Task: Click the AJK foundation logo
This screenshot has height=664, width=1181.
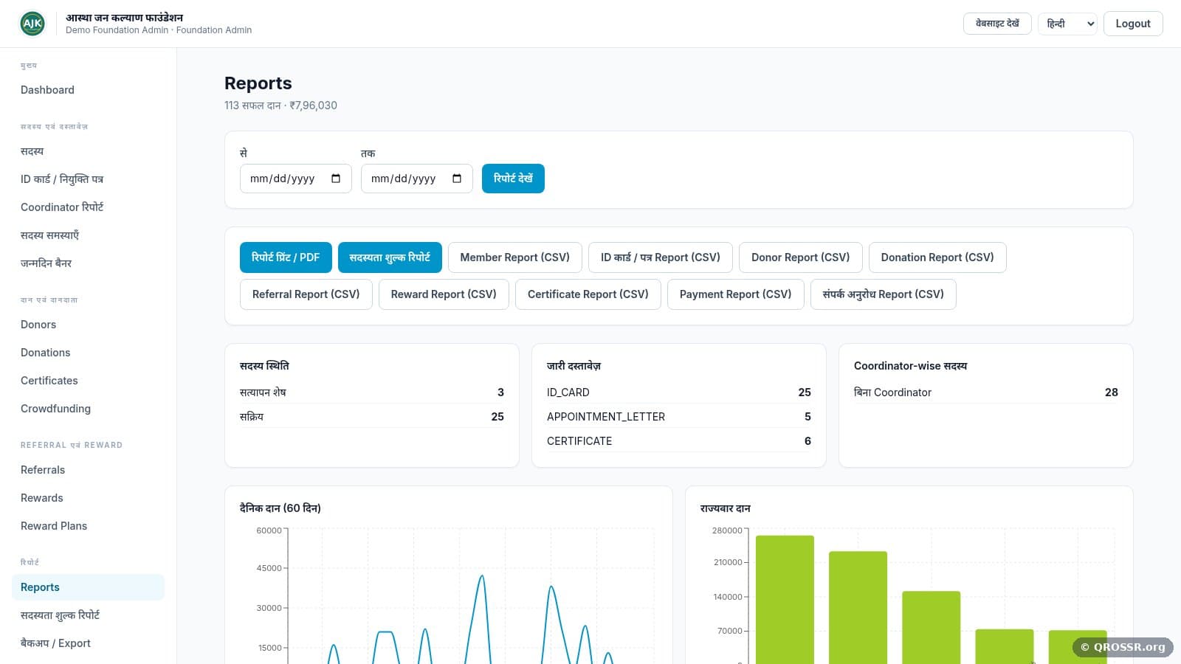Action: click(x=32, y=24)
